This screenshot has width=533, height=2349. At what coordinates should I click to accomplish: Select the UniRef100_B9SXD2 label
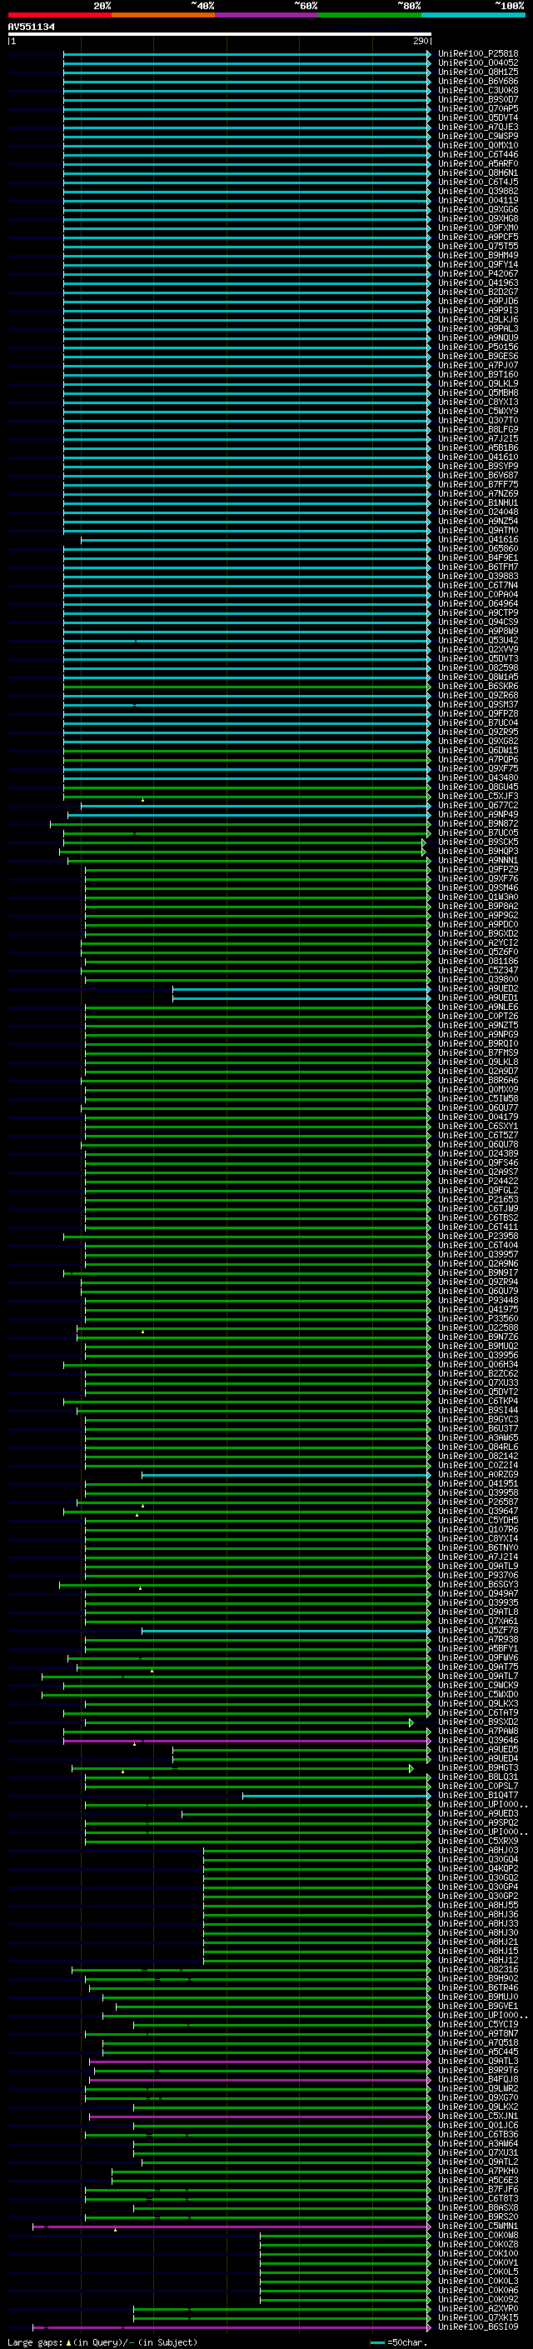[478, 1722]
